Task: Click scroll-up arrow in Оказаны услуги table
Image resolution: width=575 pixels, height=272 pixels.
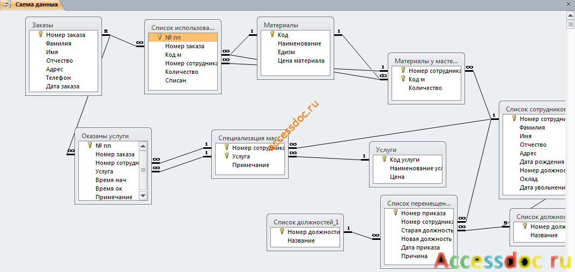Action: point(143,146)
